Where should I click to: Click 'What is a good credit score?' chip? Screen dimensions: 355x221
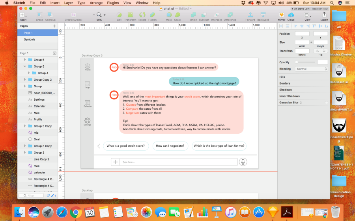[x=126, y=146]
